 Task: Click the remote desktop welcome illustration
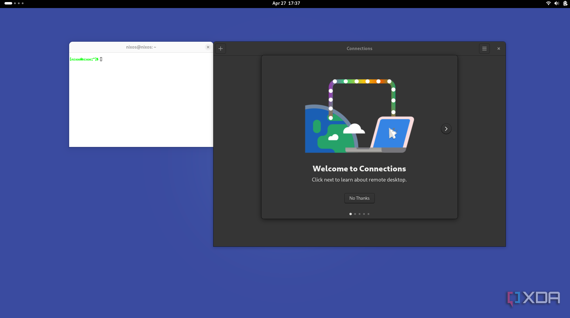(x=359, y=116)
